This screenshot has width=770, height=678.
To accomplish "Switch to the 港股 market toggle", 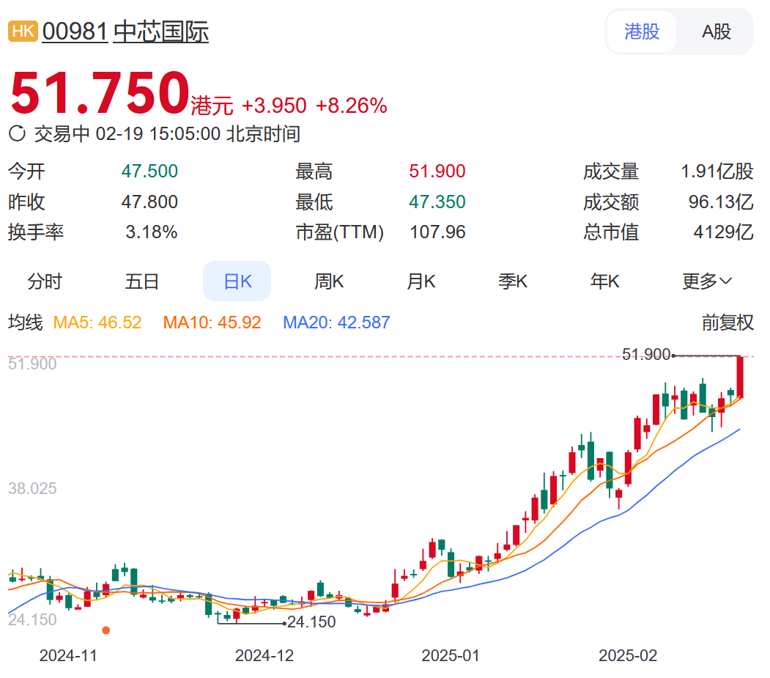I will tap(642, 32).
